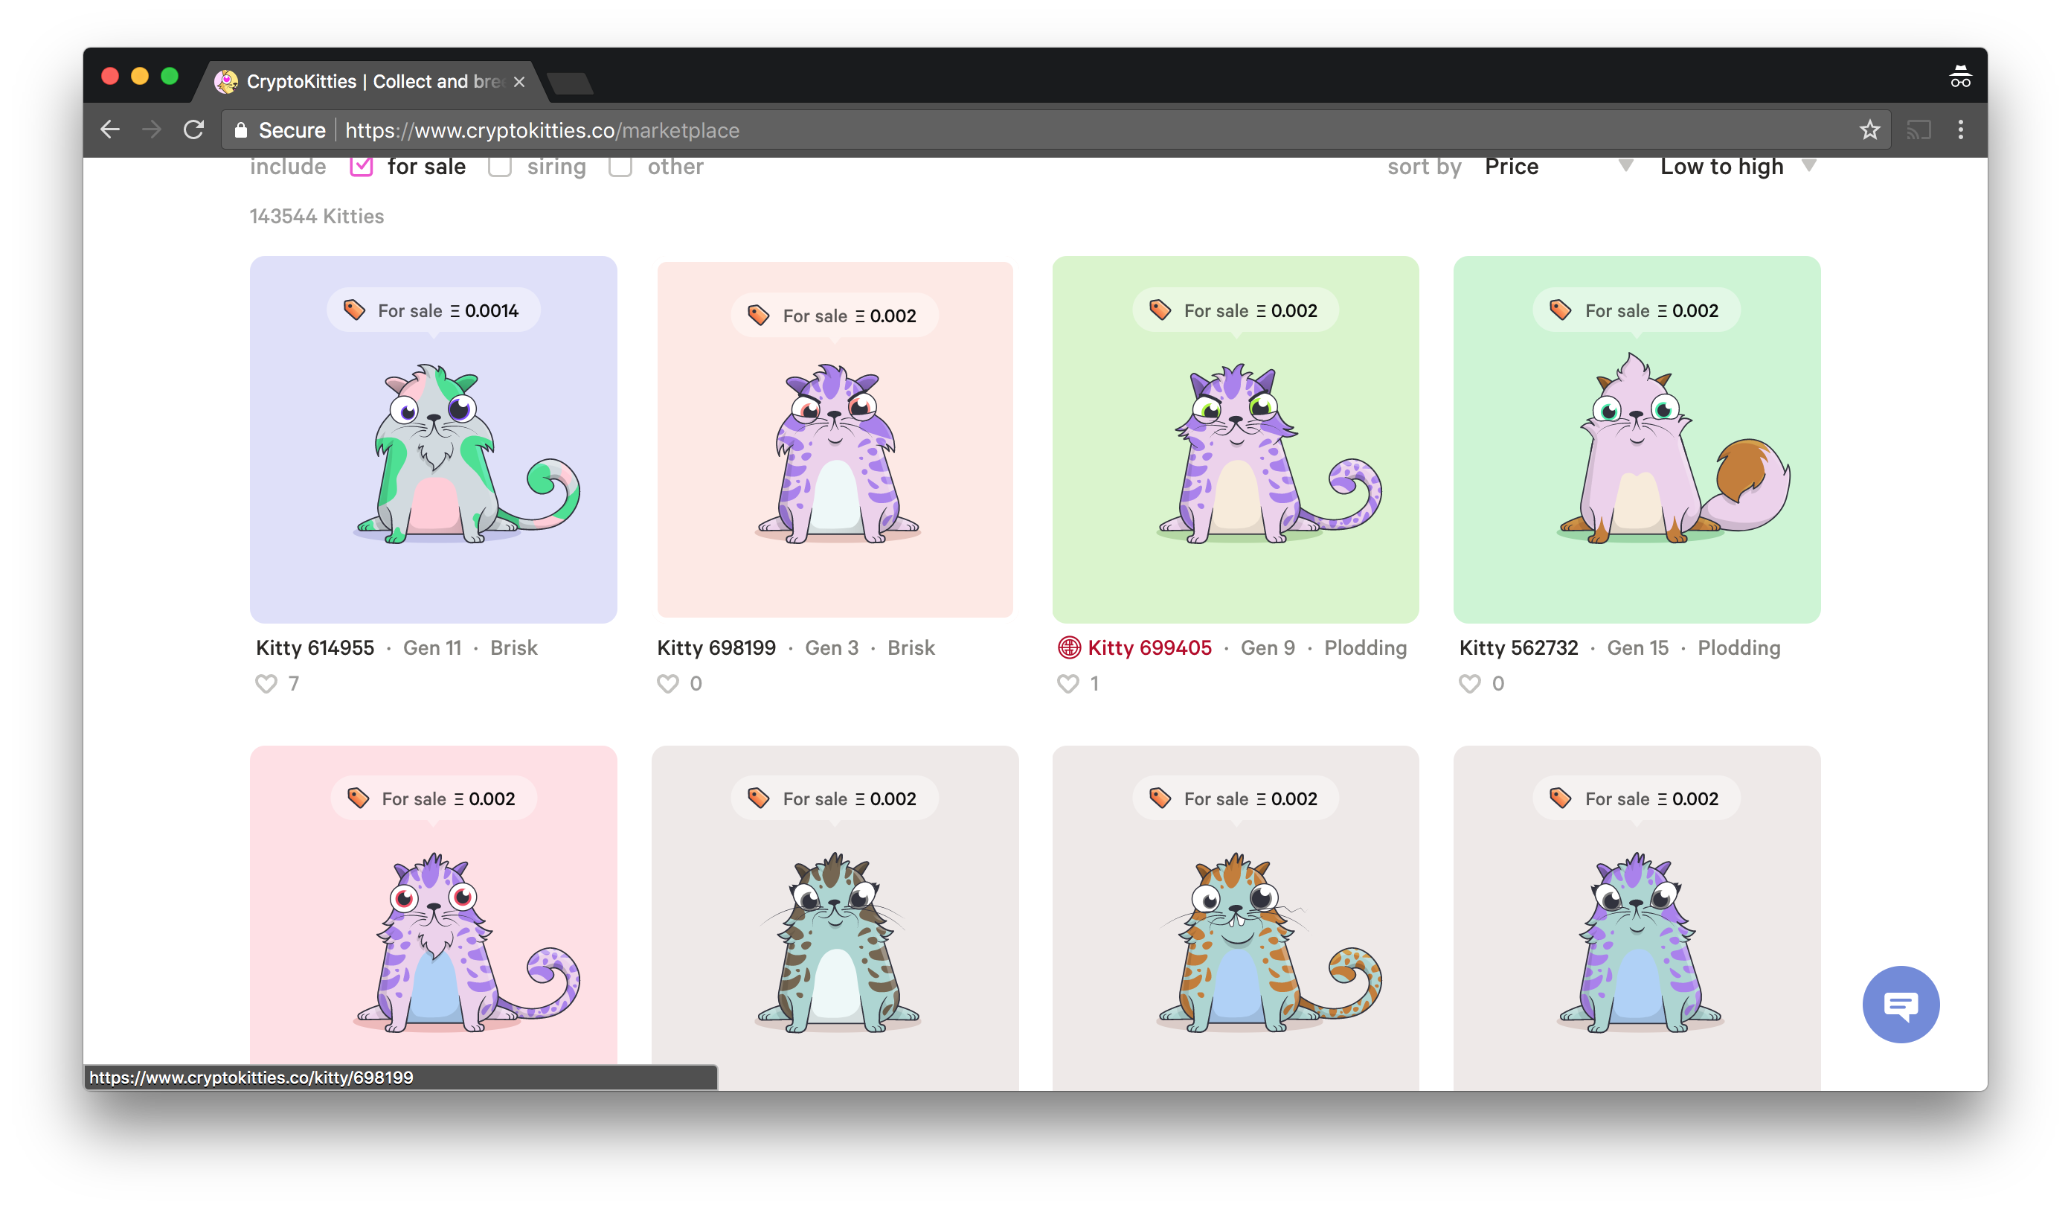Screen dimensions: 2071x1210
Task: Open the cast screen icon
Action: coord(1919,130)
